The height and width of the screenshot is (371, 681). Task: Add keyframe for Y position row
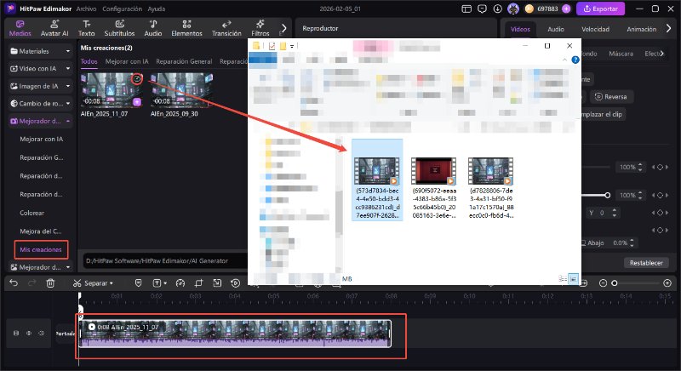coord(660,213)
